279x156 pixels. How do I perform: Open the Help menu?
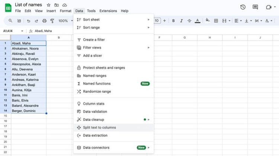[x=125, y=11]
